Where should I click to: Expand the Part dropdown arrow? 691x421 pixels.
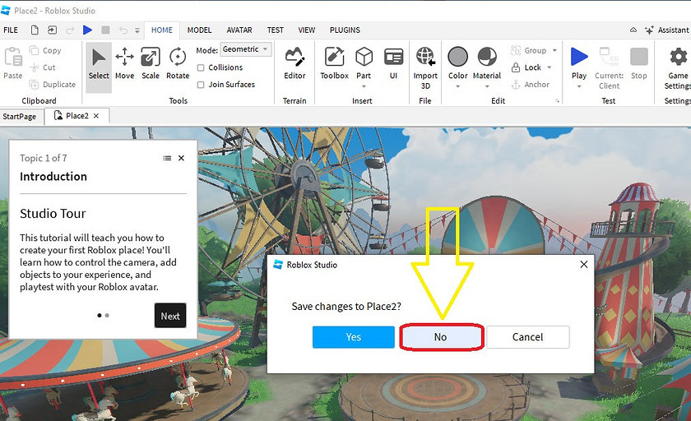[x=364, y=86]
